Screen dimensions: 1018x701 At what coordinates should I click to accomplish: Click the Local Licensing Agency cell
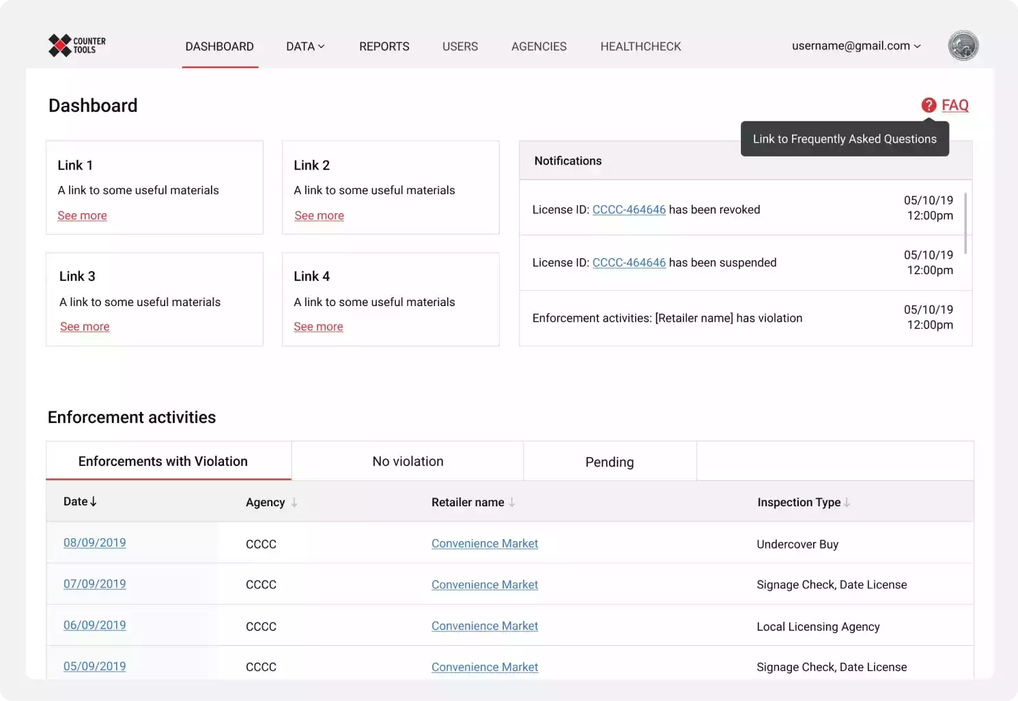point(818,627)
